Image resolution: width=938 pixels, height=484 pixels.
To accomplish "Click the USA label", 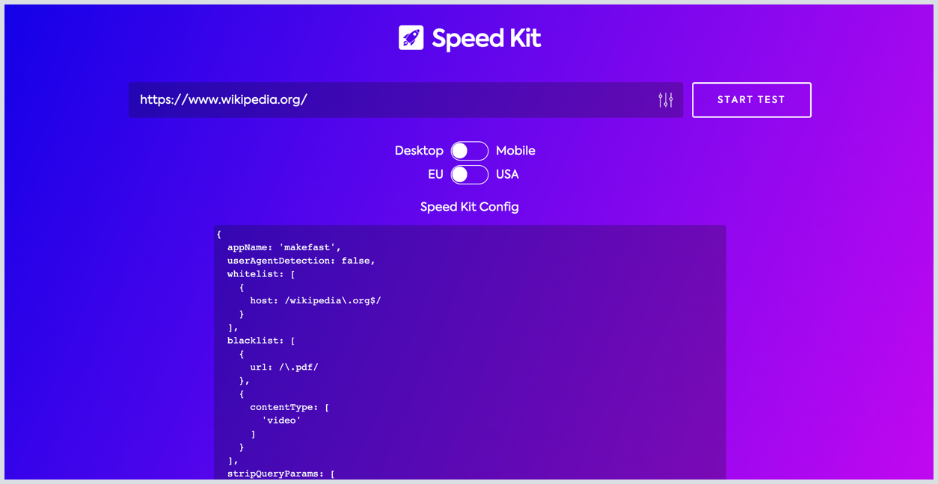I will tap(507, 175).
